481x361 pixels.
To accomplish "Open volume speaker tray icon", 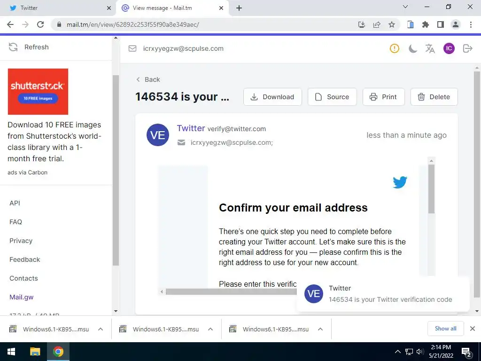I will 420,352.
